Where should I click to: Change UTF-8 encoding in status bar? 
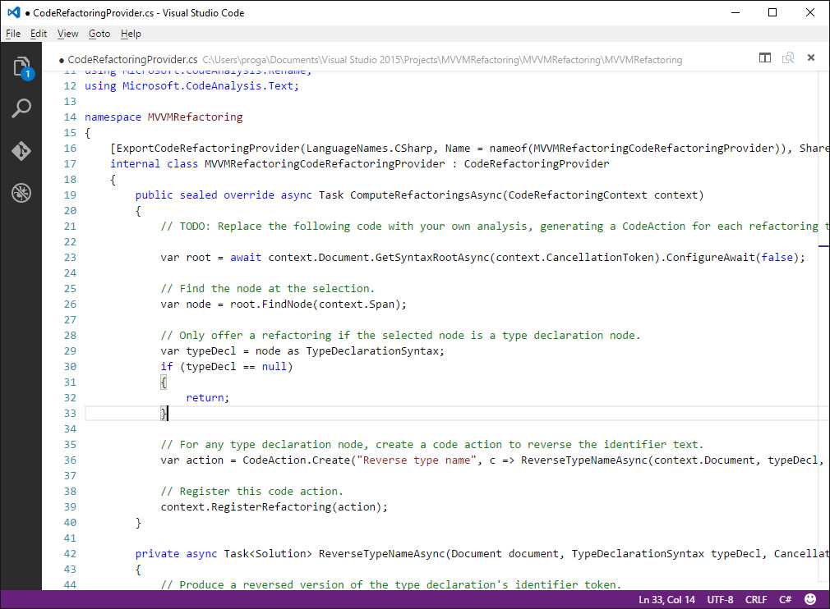(720, 599)
